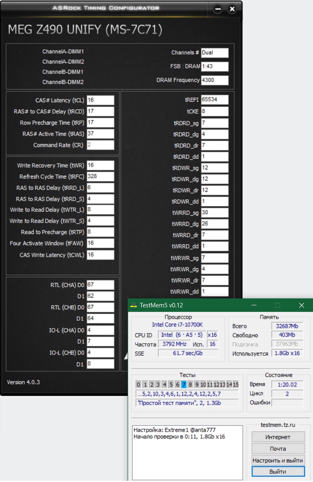Click the tRDRD_sg value field
The height and width of the screenshot is (482, 313).
[215, 123]
